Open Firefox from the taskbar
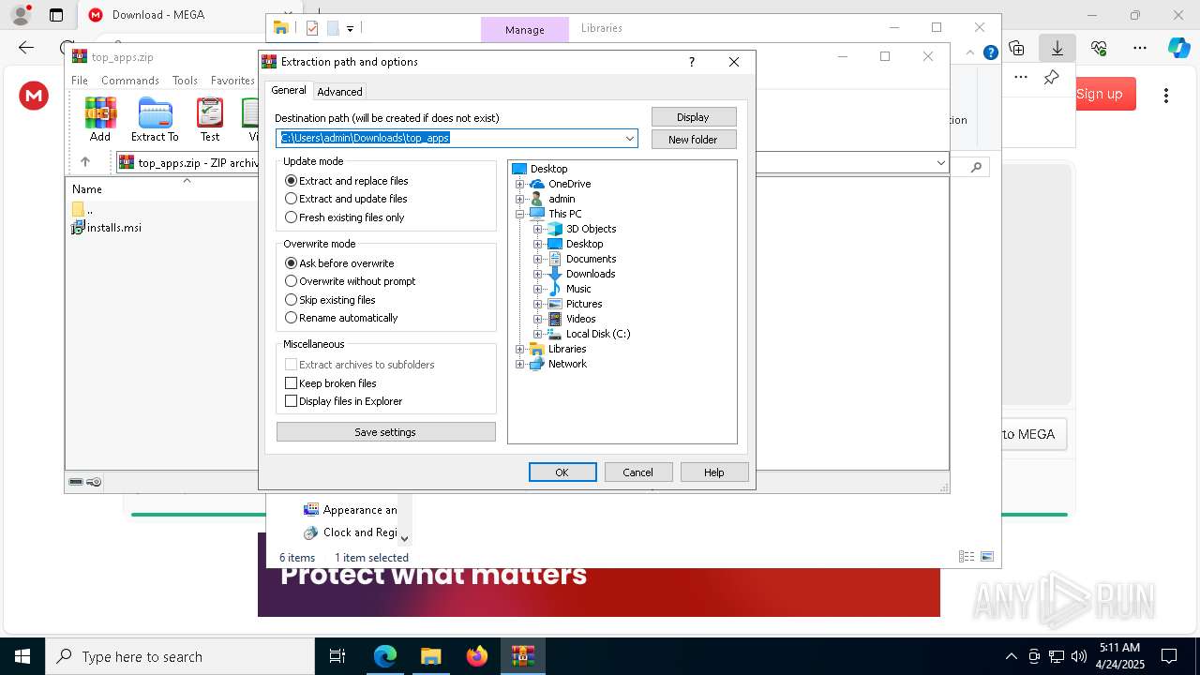Viewport: 1200px width, 675px height. coord(477,656)
